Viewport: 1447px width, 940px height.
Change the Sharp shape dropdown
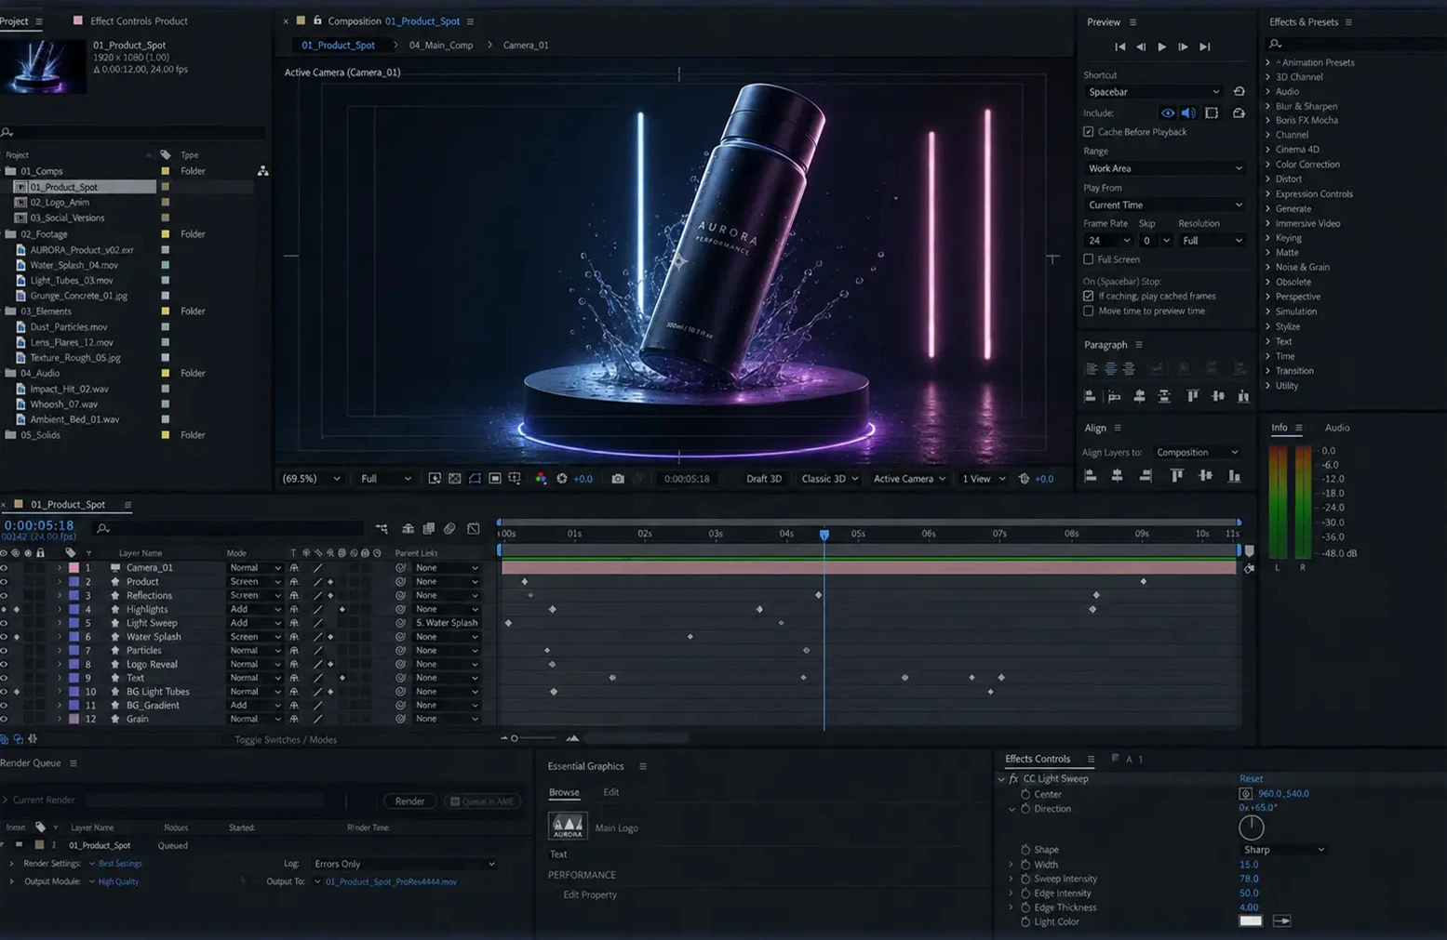(1283, 850)
